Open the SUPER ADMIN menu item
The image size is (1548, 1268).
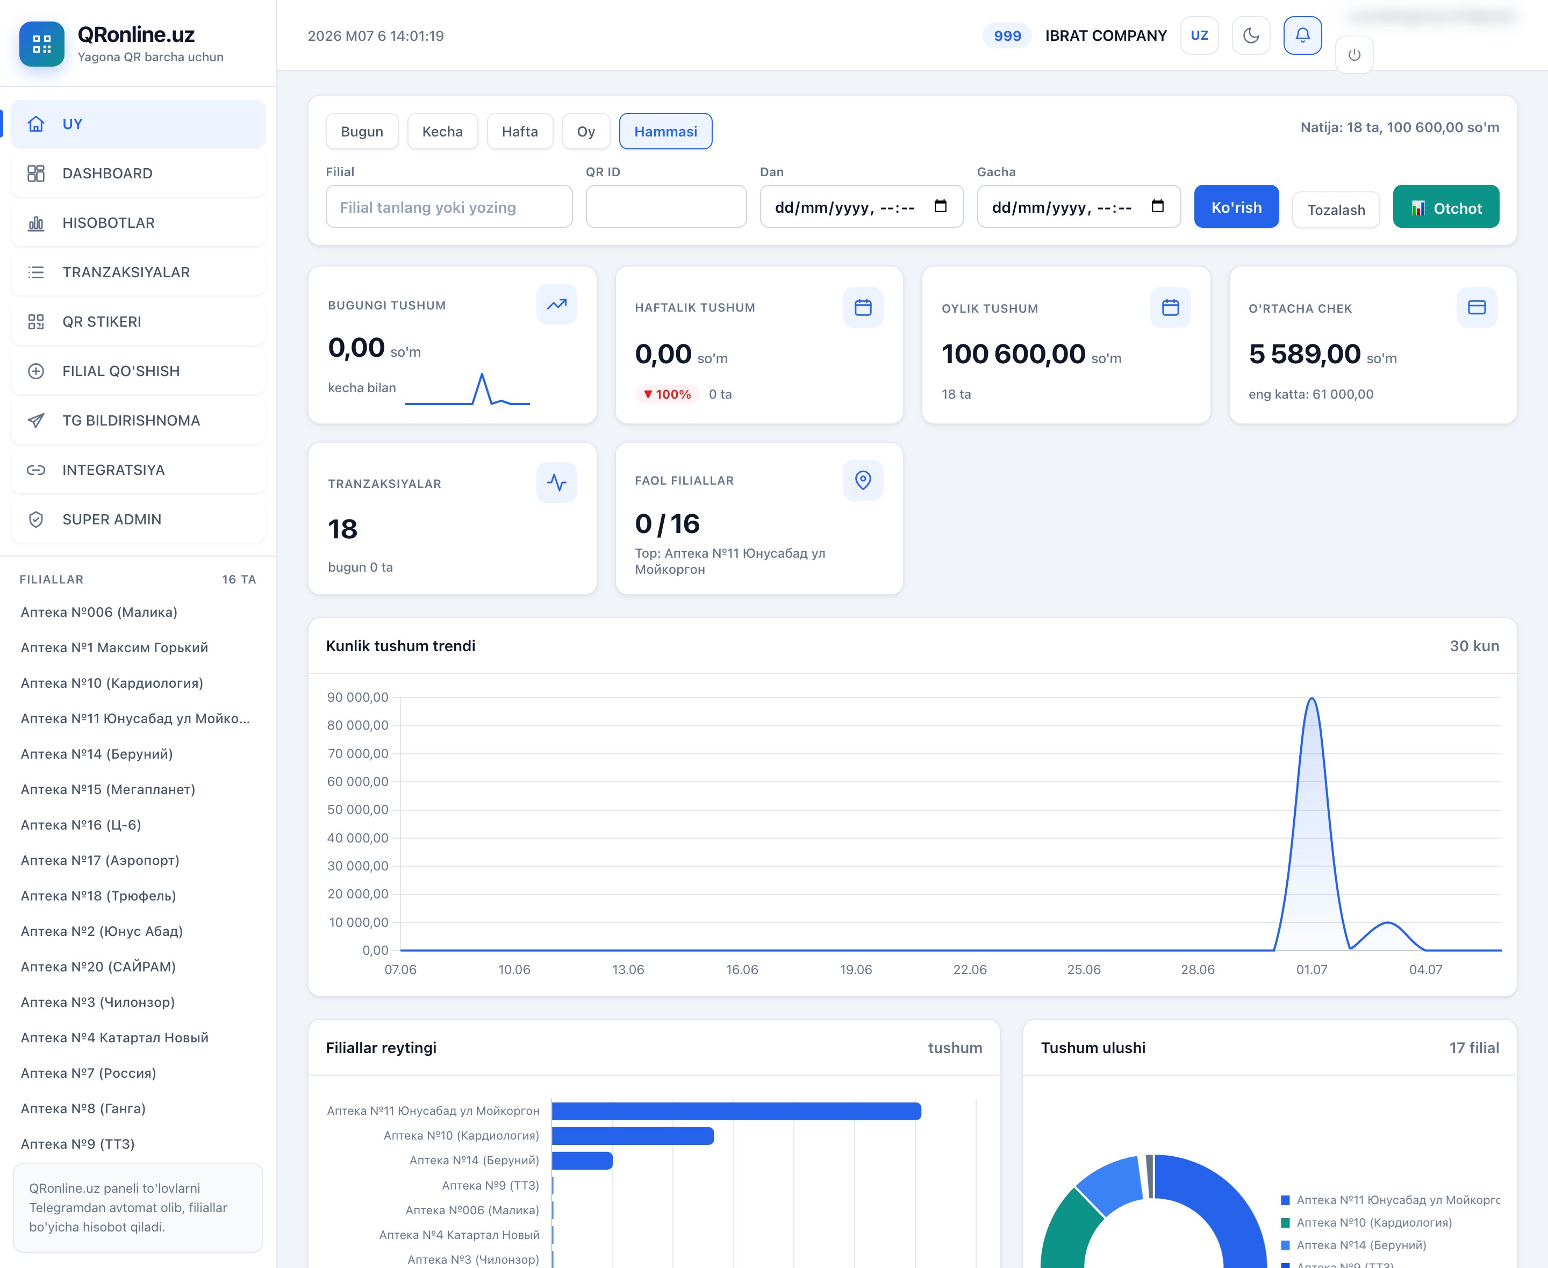138,520
